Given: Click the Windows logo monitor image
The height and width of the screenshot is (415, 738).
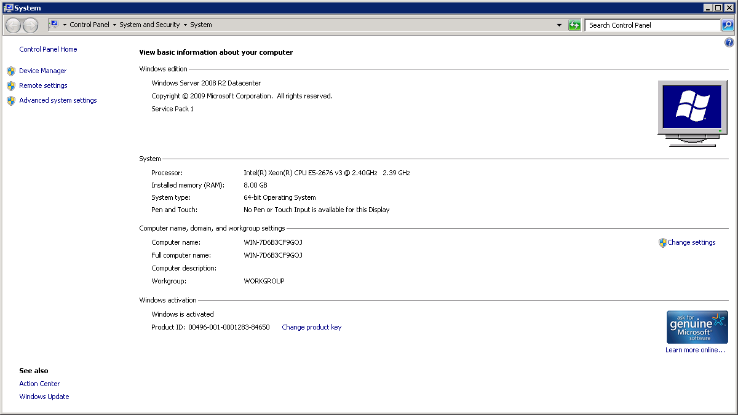Looking at the screenshot, I should click(692, 113).
